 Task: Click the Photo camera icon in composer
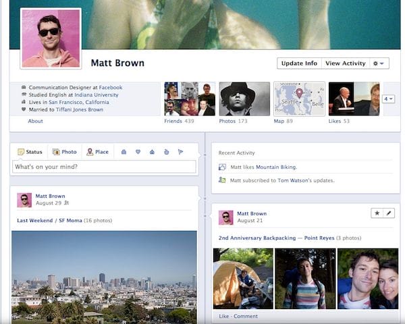[x=56, y=152]
